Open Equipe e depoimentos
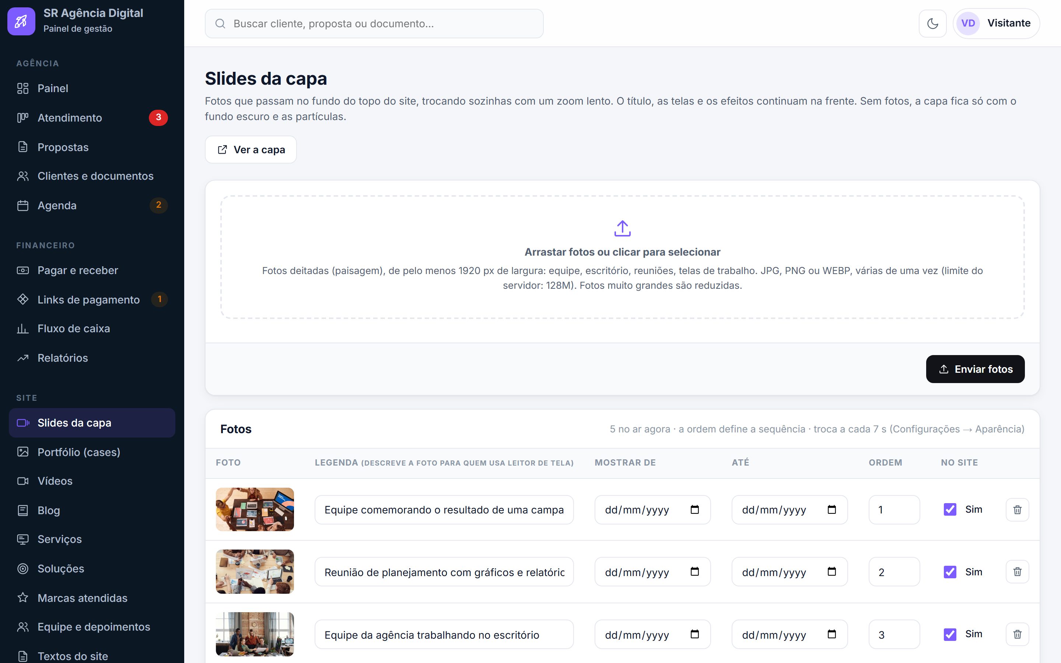 (92, 627)
